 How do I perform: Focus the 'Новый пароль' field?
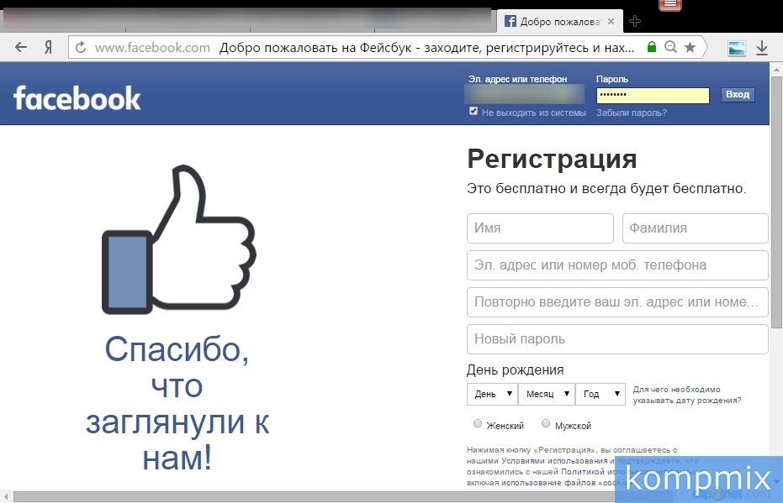tap(617, 339)
